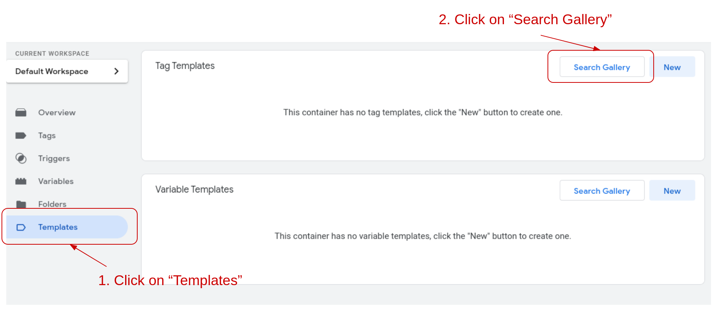Select Templates in the sidebar
Screen dimensions: 717x315
click(58, 227)
